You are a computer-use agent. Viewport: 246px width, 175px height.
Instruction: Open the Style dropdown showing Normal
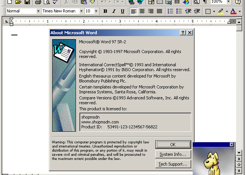[x=38, y=11]
